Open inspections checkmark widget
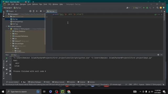This screenshot has width=168, height=94. (156, 14)
